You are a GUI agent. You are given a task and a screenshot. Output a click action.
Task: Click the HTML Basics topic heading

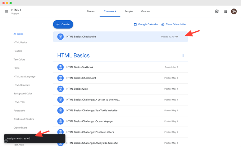[x=73, y=55]
